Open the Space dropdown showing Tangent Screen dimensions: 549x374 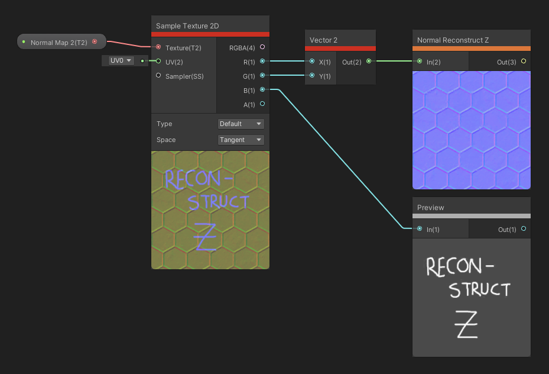[x=241, y=140]
